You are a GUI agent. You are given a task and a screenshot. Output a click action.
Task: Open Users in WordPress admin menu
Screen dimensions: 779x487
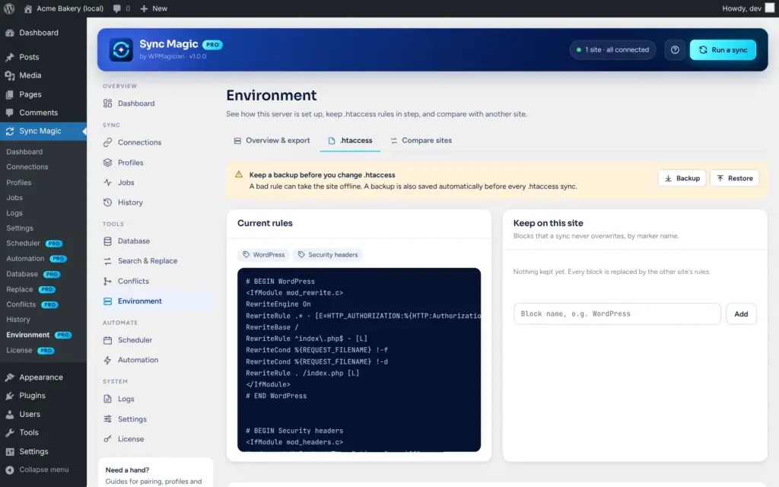(x=43, y=414)
